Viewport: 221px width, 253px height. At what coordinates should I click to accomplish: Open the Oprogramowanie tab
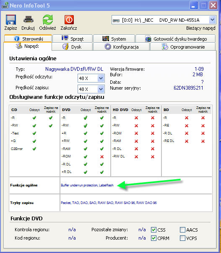coord(183,47)
